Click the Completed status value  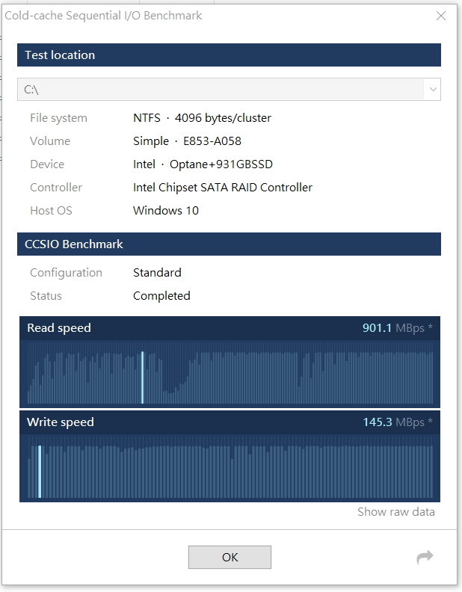(x=161, y=296)
